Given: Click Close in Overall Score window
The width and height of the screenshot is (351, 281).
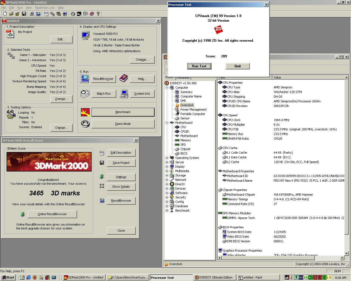Looking at the screenshot, I should tap(121, 231).
